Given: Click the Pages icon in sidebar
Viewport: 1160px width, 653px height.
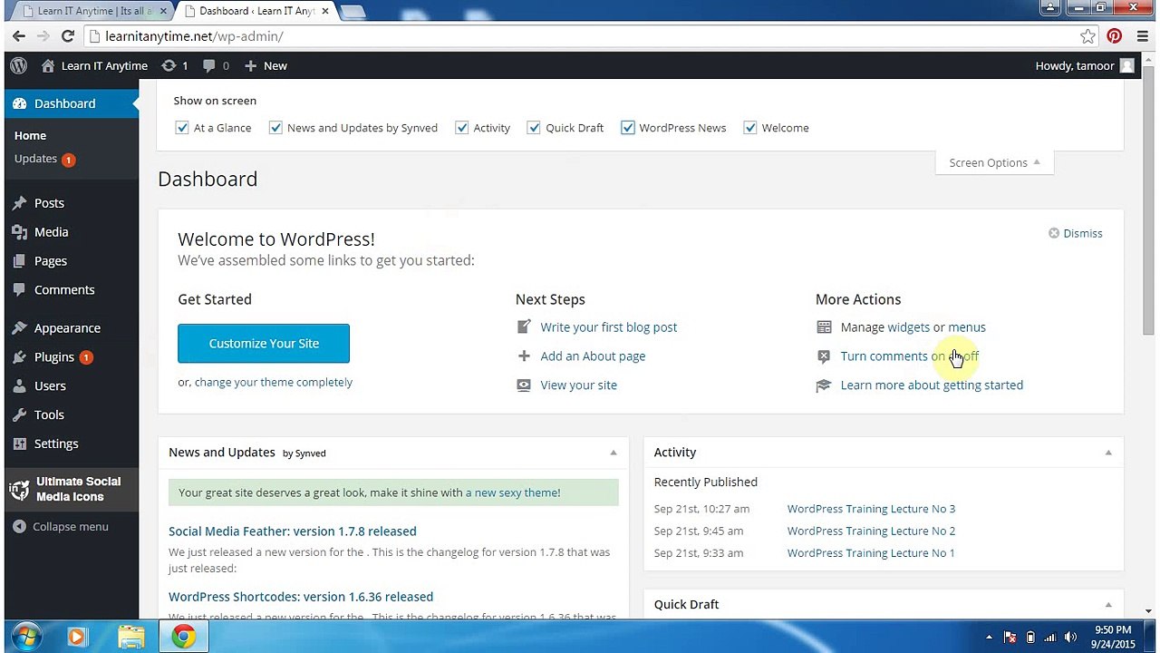Looking at the screenshot, I should pyautogui.click(x=19, y=261).
